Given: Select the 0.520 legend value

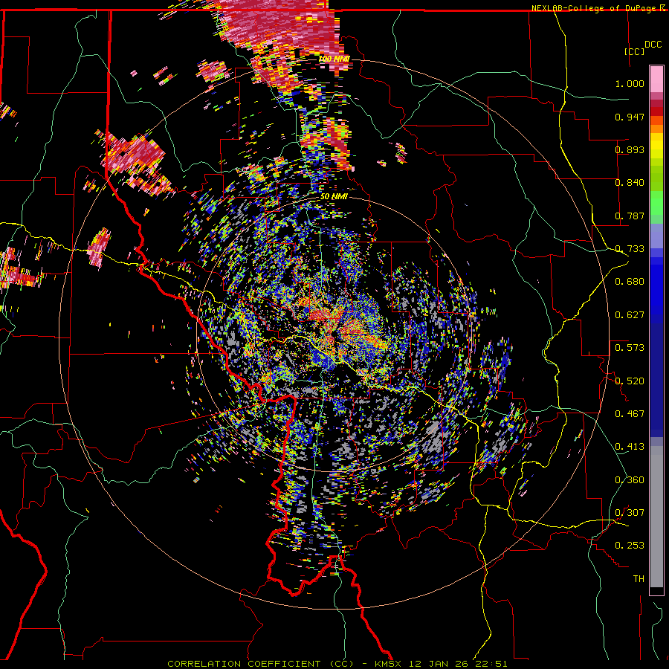Looking at the screenshot, I should click(x=630, y=381).
